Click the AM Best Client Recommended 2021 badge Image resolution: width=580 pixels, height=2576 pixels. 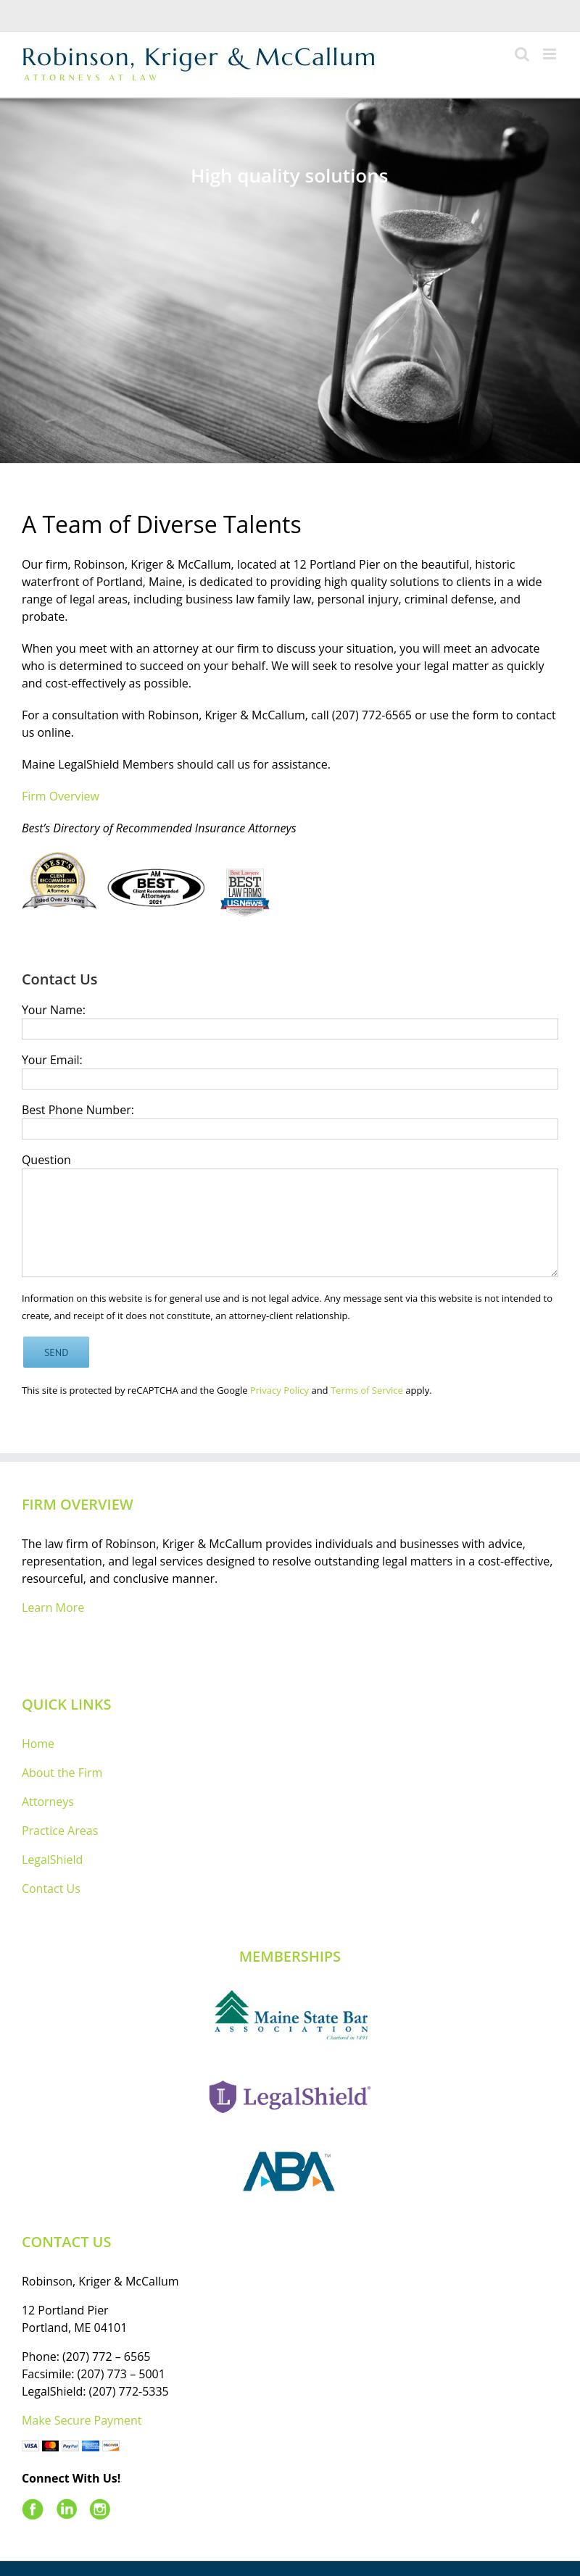(x=156, y=887)
